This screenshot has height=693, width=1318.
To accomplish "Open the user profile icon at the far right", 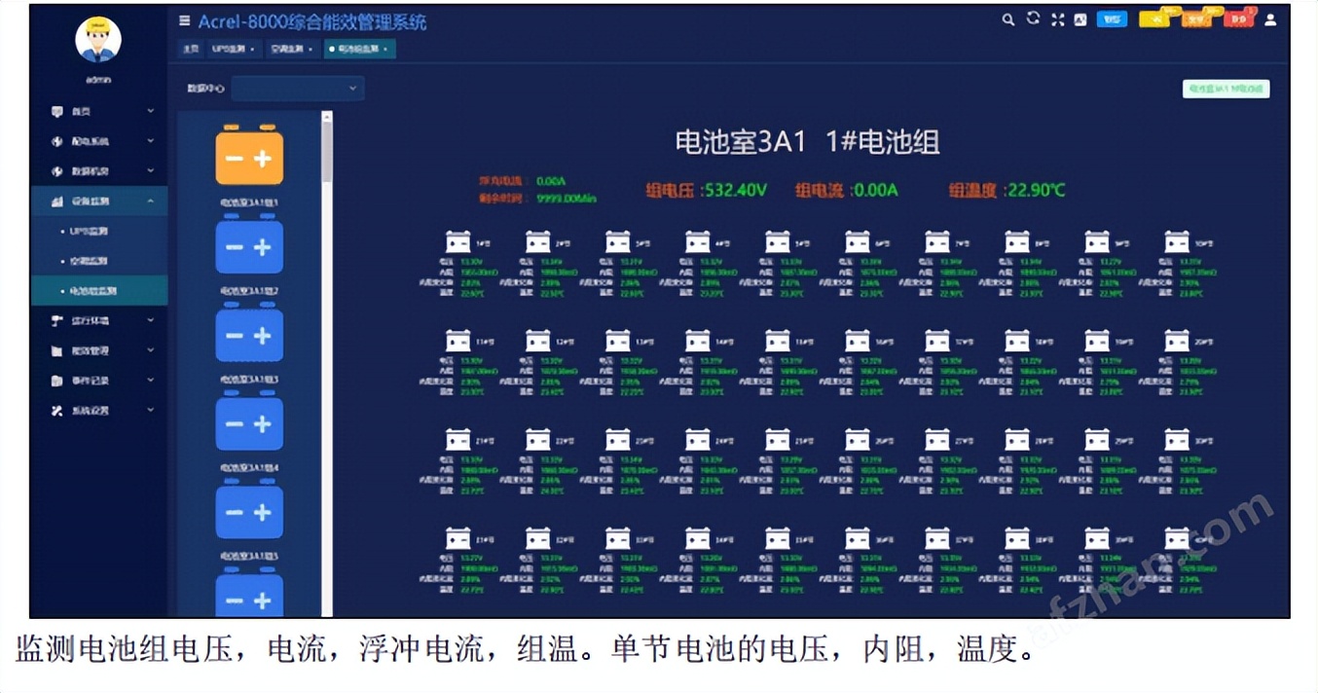I will coord(1270,19).
